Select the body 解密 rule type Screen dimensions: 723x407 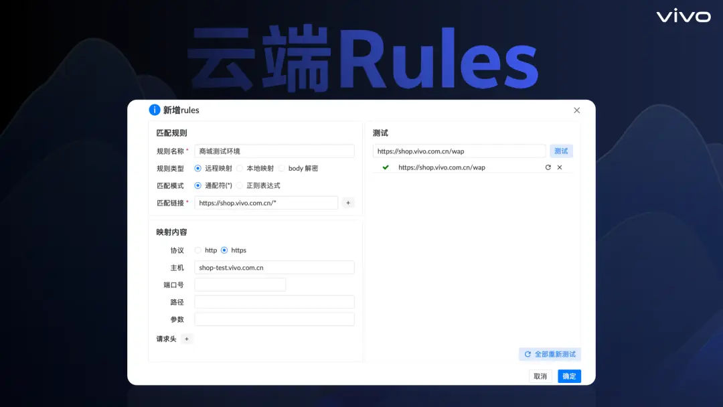282,168
